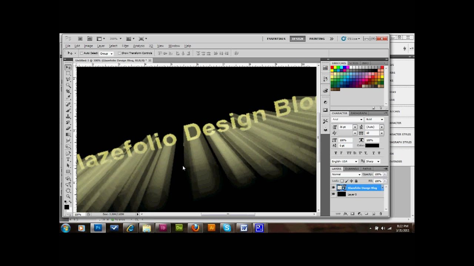This screenshot has width=474, height=266.
Task: Show more workspaces with double-arrow button
Action: (x=331, y=39)
